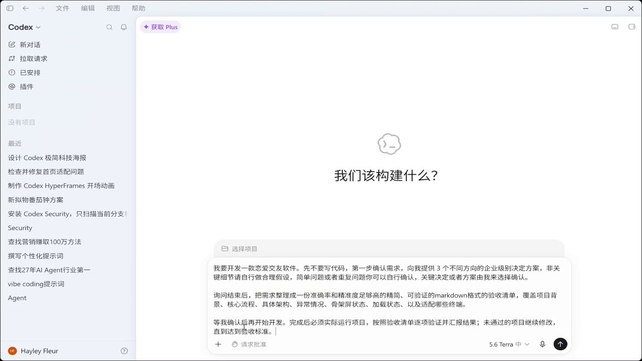Open recent chat 撰写个性化提示词
This screenshot has height=361, width=642.
pyautogui.click(x=36, y=256)
